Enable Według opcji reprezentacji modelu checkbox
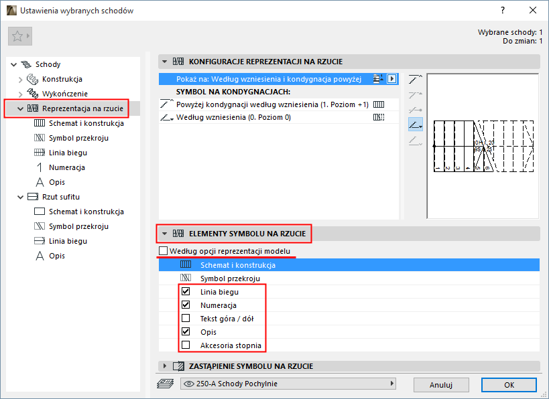This screenshot has height=399, width=549. [163, 251]
